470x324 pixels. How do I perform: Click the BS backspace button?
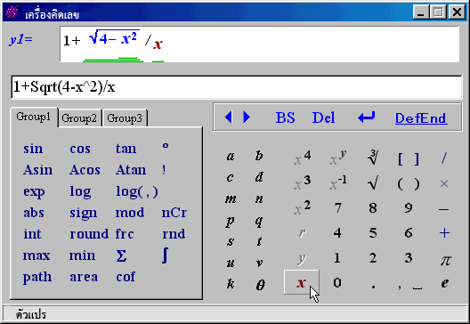point(285,117)
